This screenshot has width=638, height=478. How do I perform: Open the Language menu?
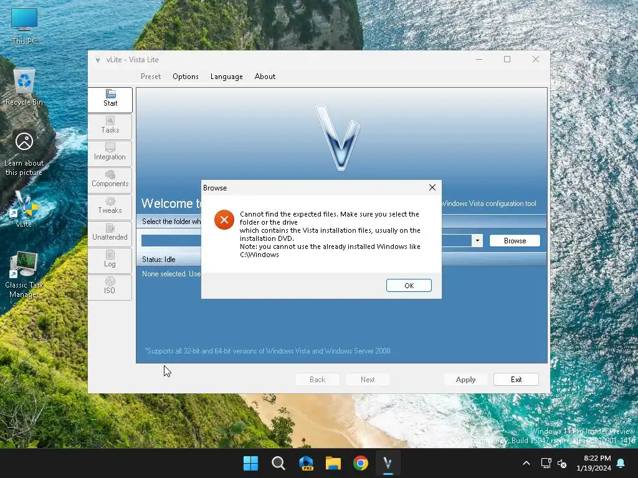pyautogui.click(x=227, y=77)
